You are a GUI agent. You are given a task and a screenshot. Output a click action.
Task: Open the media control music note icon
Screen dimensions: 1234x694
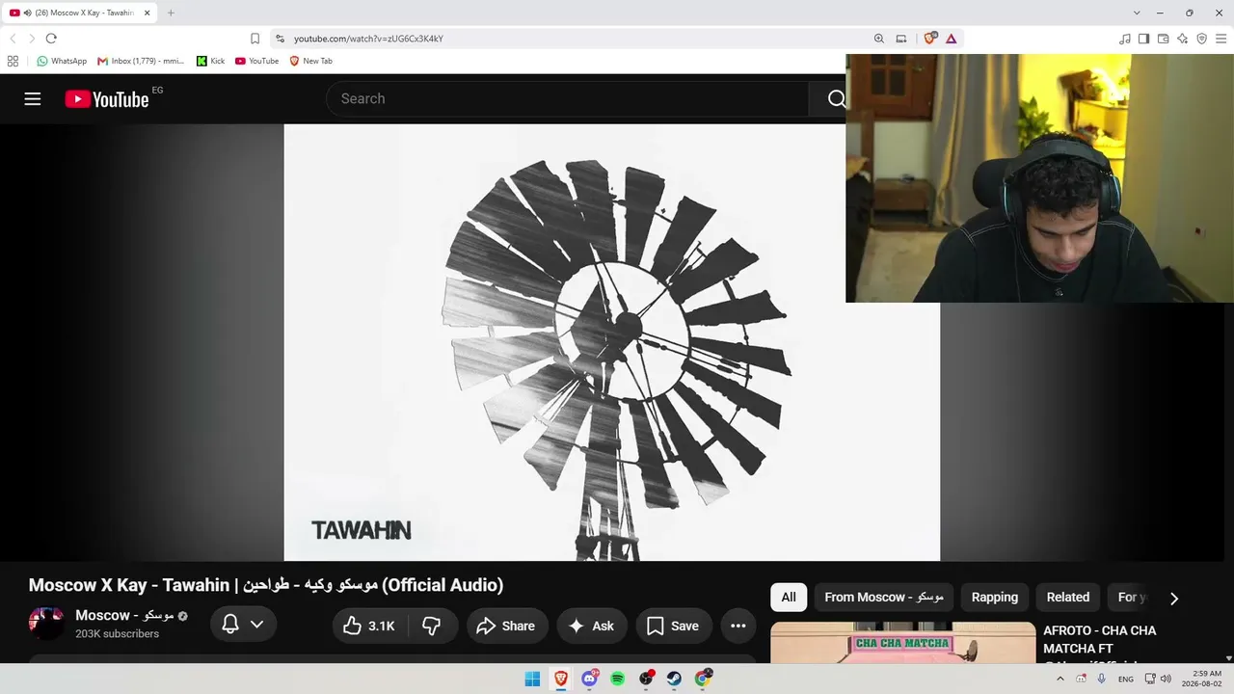1125,39
